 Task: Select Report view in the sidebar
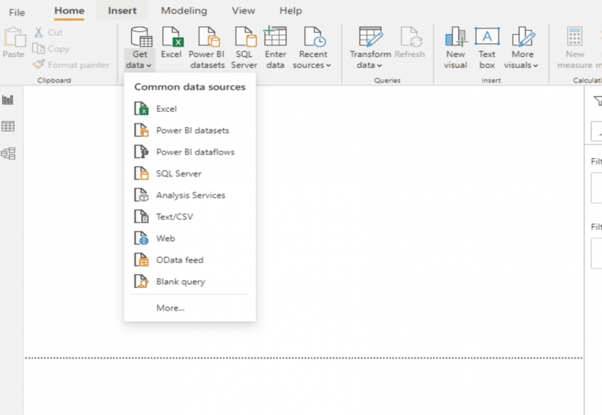click(8, 99)
